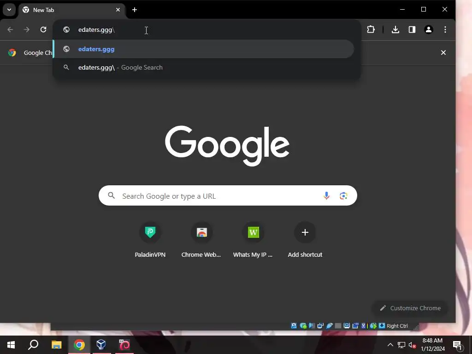Toggle the Chrome side panel

click(412, 29)
